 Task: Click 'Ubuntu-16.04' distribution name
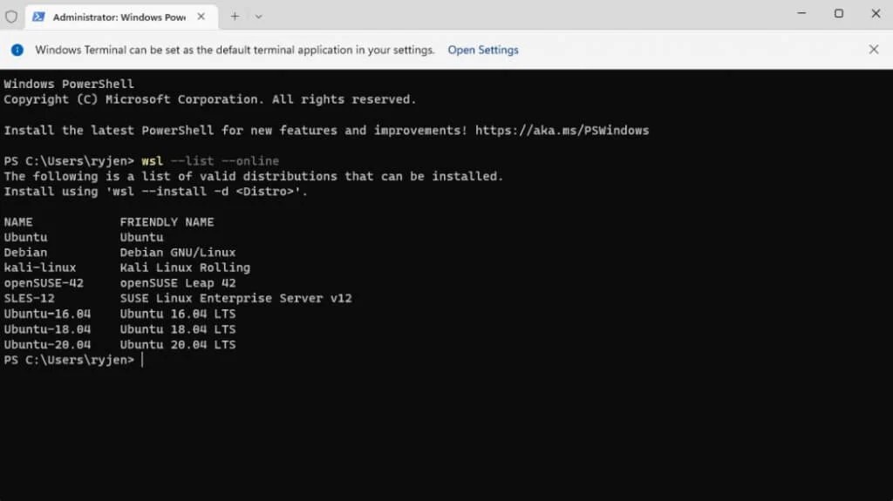point(47,314)
